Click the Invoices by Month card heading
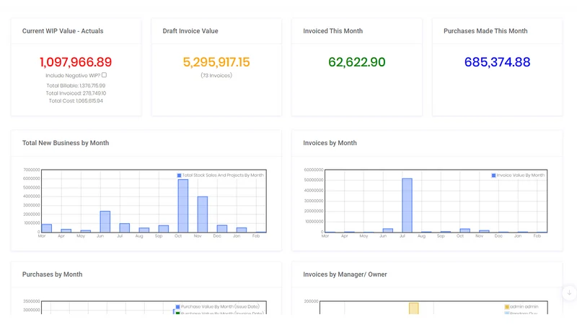Screen dimensions: 577x325 [x=330, y=143]
